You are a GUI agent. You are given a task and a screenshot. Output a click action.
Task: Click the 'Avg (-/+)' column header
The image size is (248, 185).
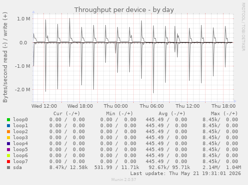(x=172, y=114)
